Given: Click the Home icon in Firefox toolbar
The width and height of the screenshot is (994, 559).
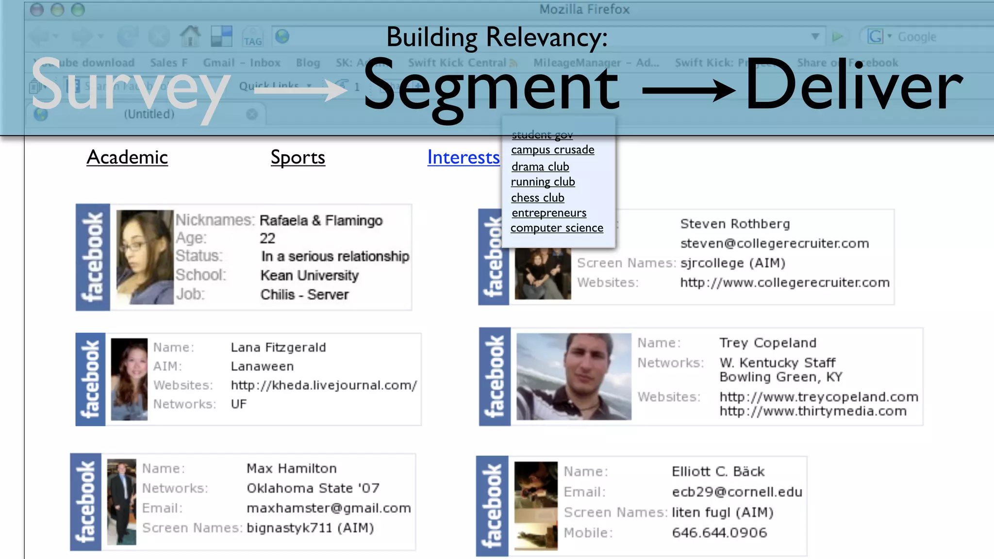Looking at the screenshot, I should point(190,36).
